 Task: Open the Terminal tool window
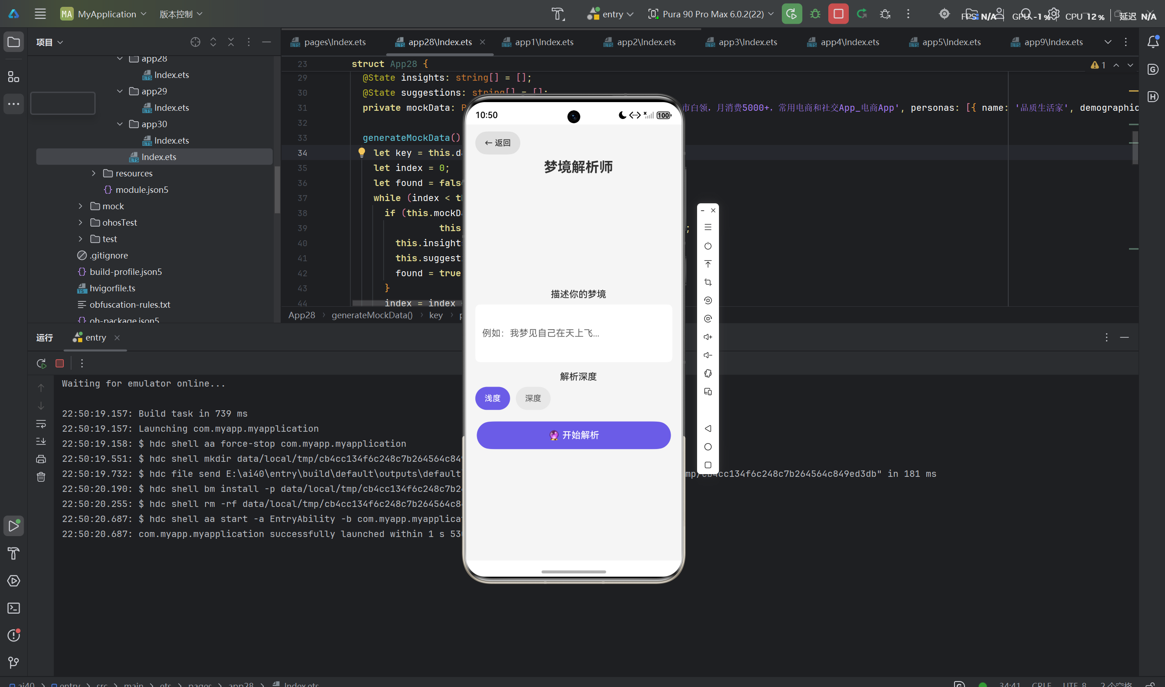point(13,608)
